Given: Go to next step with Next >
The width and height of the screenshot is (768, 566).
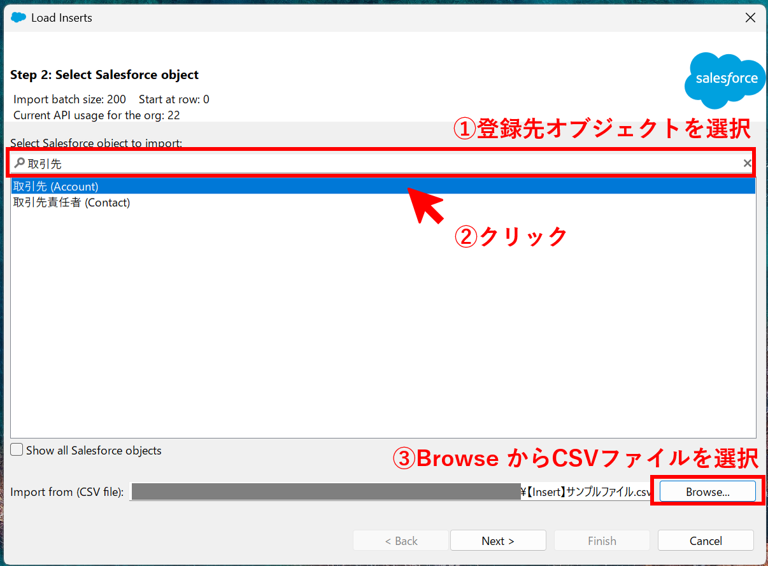Looking at the screenshot, I should (498, 541).
